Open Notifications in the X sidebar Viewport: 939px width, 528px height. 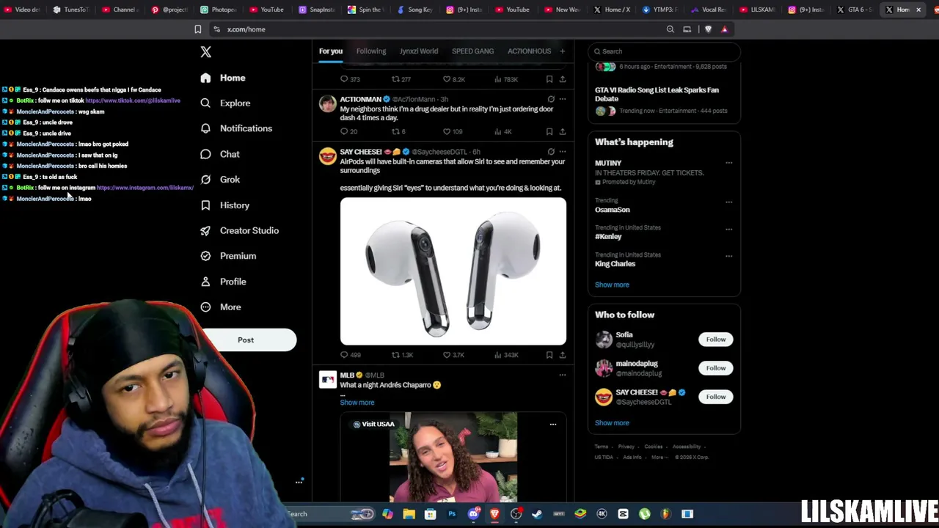point(237,128)
